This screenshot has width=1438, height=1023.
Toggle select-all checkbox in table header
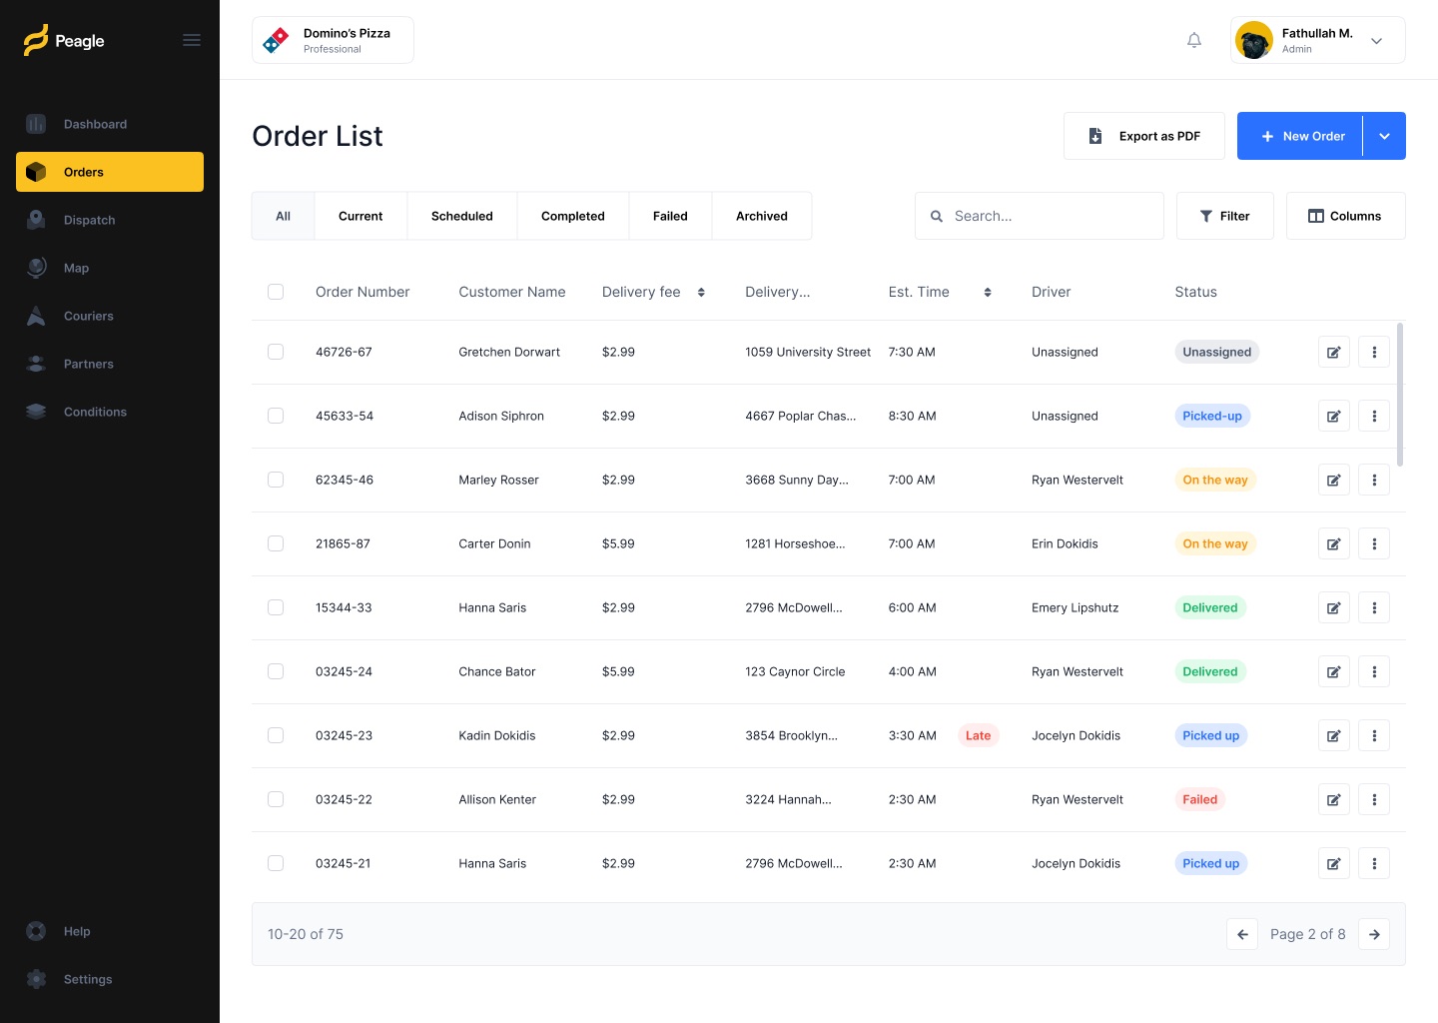click(276, 292)
